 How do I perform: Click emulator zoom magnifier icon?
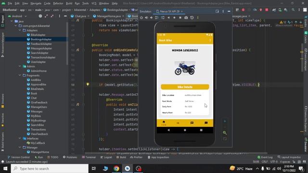(x=225, y=133)
